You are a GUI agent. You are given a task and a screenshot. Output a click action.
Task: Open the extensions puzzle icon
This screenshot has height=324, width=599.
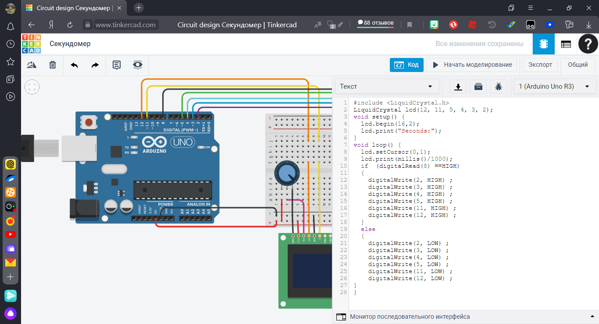tap(569, 25)
